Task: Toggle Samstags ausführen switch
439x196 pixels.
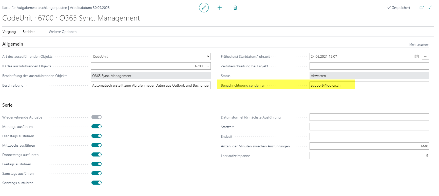Action: tap(97, 173)
